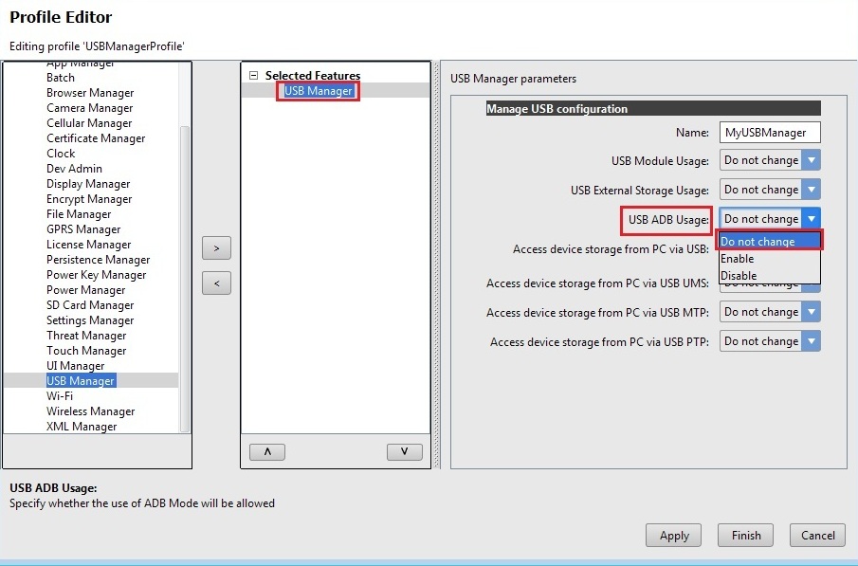Select Wi-Fi in the feature list
858x566 pixels.
(x=60, y=396)
